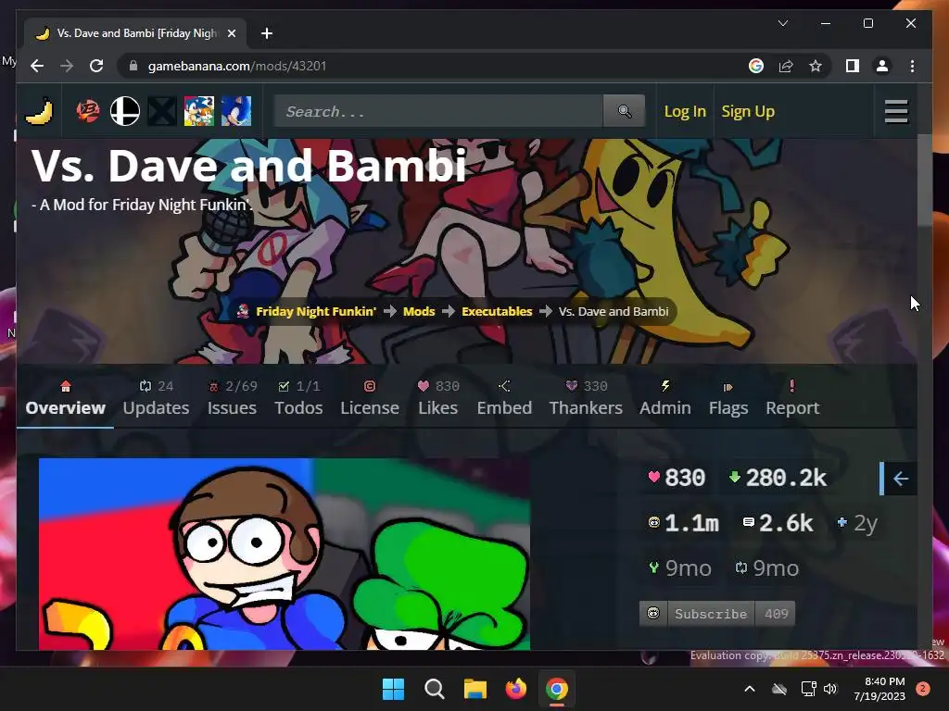949x711 pixels.
Task: Share this page via share icon
Action: click(786, 66)
